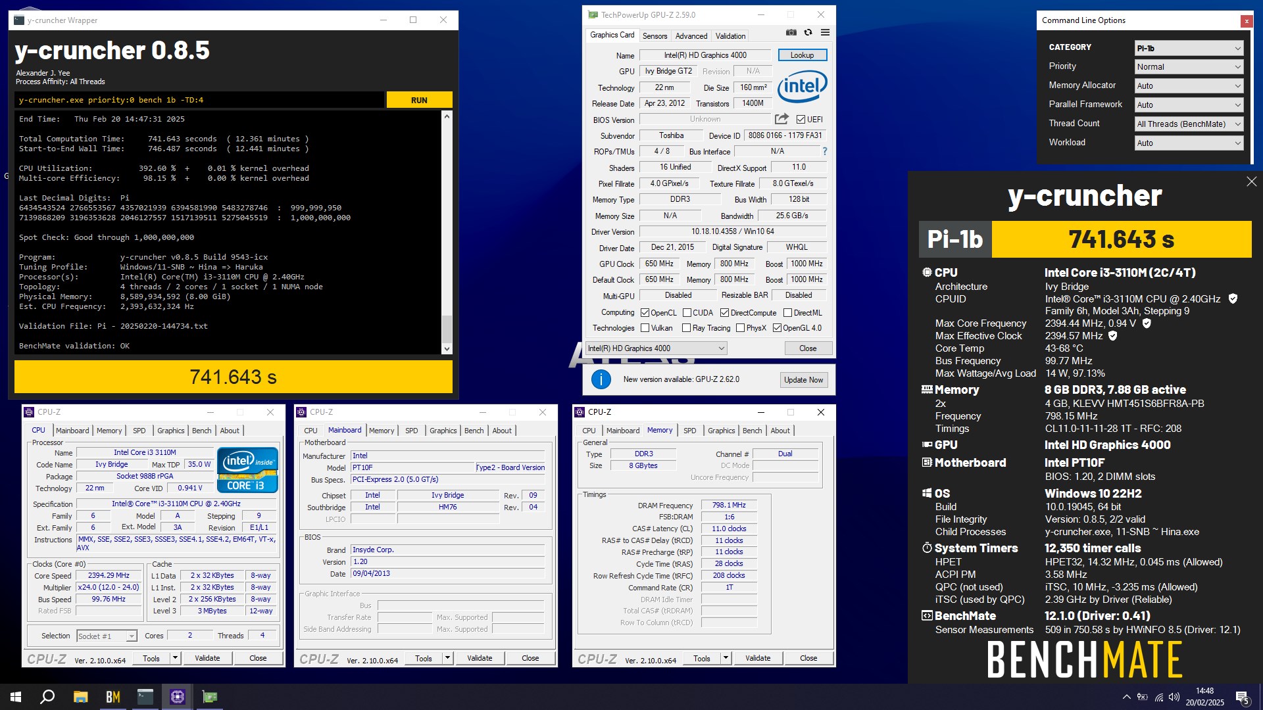Click the Bus Interface question mark in GPU-Z

(824, 151)
